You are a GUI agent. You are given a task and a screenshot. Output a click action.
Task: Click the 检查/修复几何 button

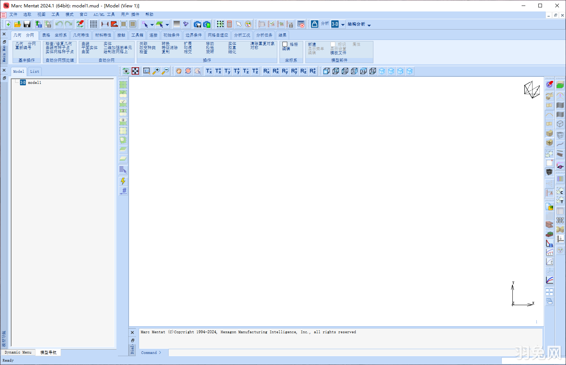coord(59,44)
